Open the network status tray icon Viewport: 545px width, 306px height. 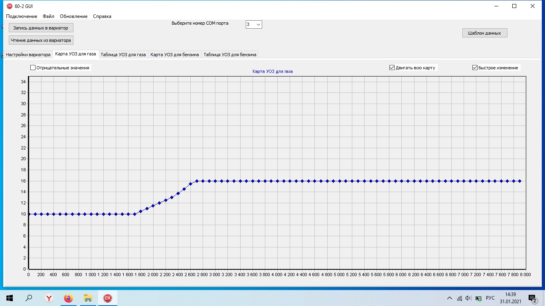coord(460,298)
